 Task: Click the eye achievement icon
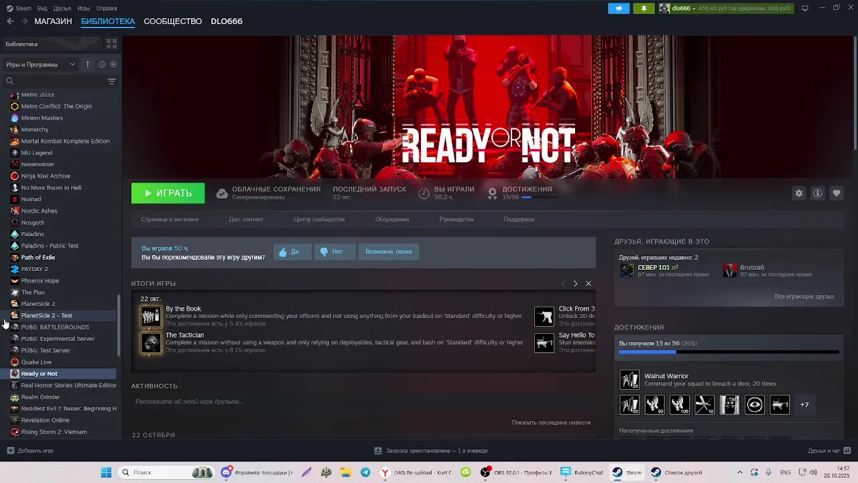755,405
